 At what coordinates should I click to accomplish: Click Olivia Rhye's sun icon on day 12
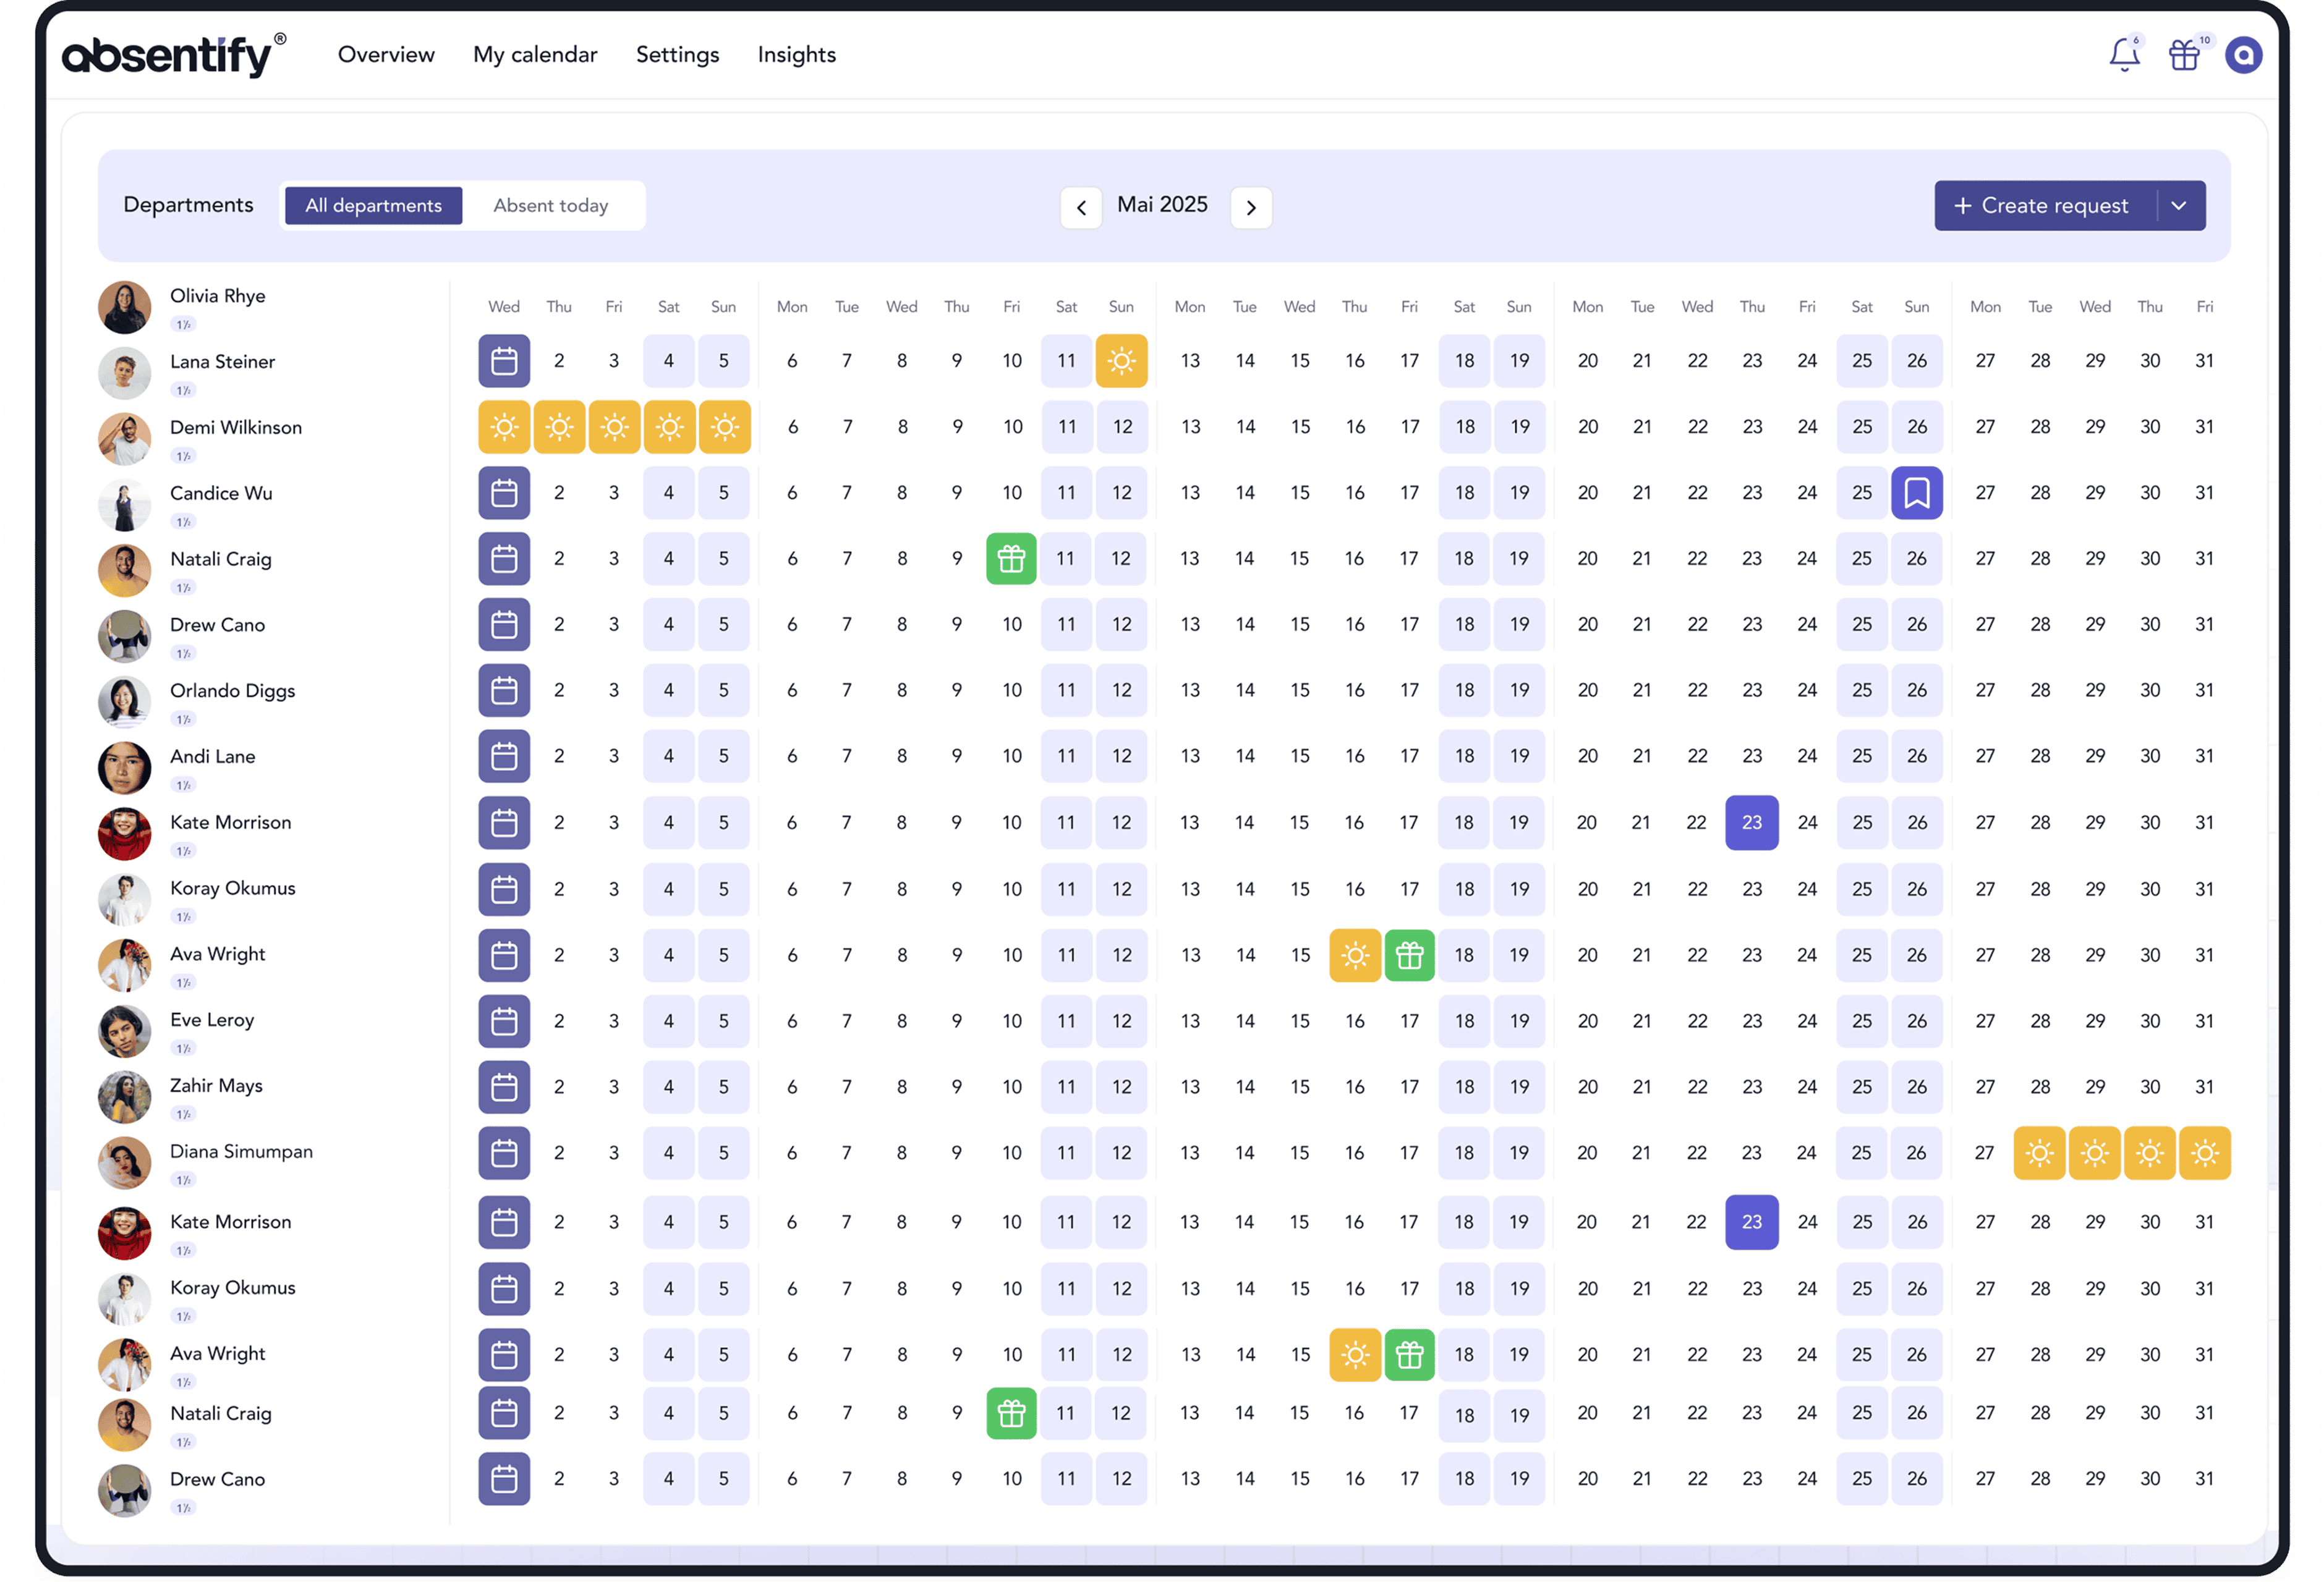coord(1121,361)
